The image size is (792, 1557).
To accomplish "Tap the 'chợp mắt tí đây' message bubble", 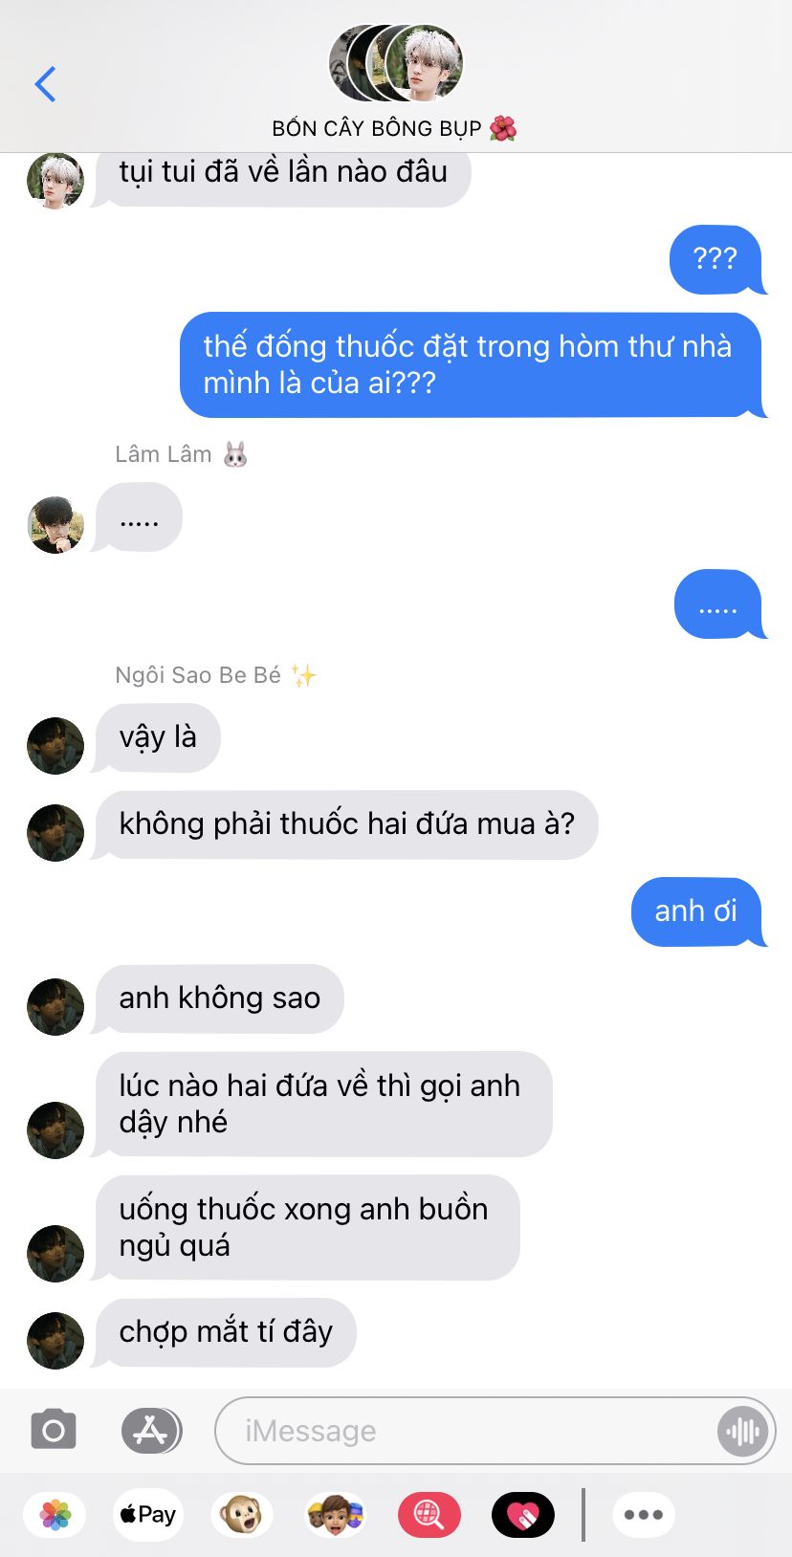I will pyautogui.click(x=226, y=1332).
